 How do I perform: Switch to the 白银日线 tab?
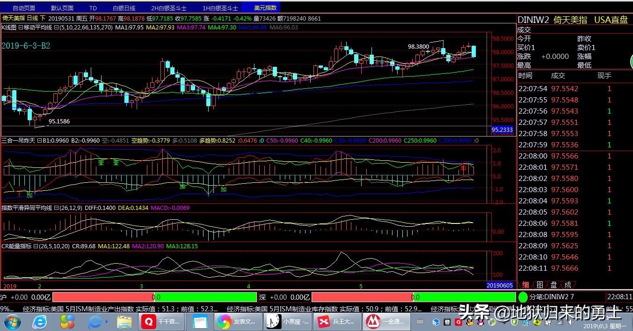point(124,8)
